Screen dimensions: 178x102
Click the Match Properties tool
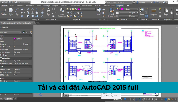click(x=112, y=12)
